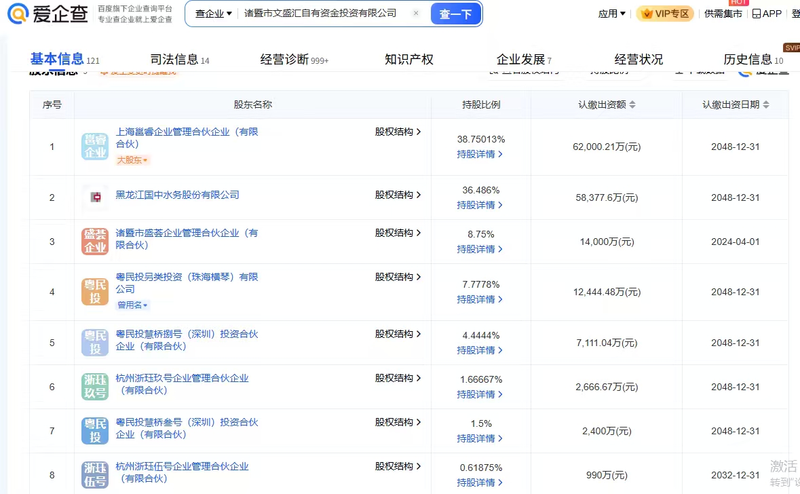Switch to the 经营状况 tab
Viewport: 800px width, 494px height.
[x=639, y=60]
